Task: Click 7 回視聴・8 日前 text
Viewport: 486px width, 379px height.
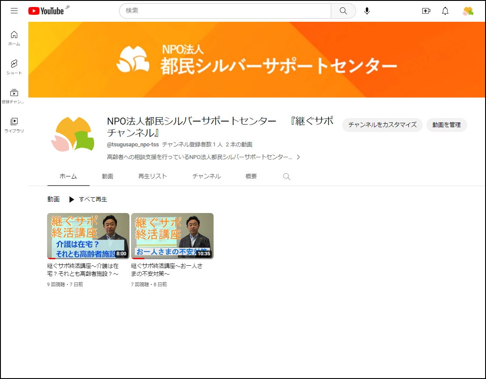Action: (x=149, y=284)
